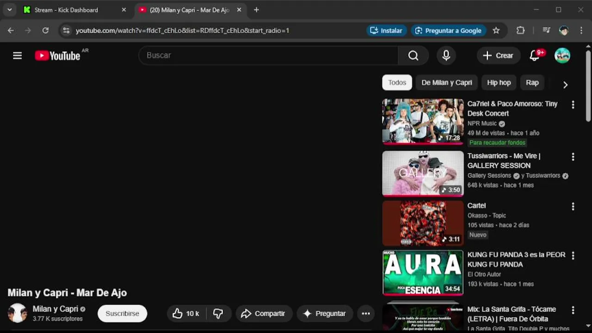Open the Cartel video thumbnail
The height and width of the screenshot is (333, 592).
423,223
